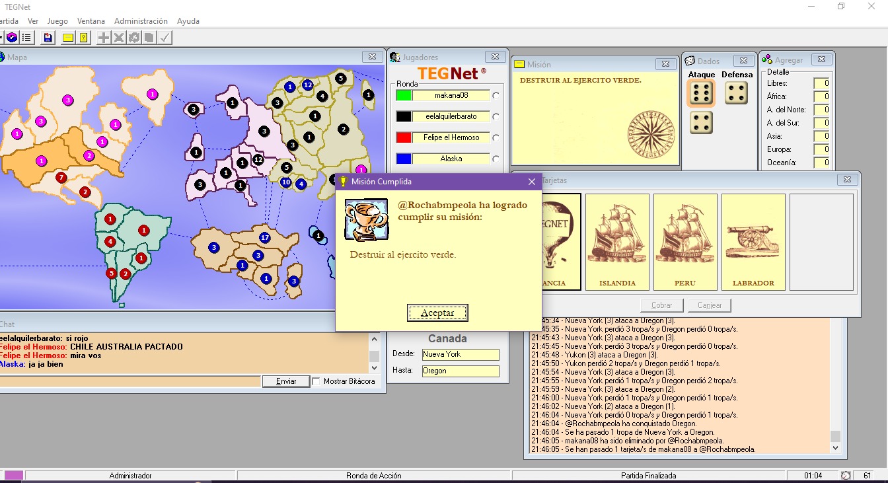Click the colored balls icon in Agregar title
This screenshot has width=888, height=483.
(x=767, y=59)
